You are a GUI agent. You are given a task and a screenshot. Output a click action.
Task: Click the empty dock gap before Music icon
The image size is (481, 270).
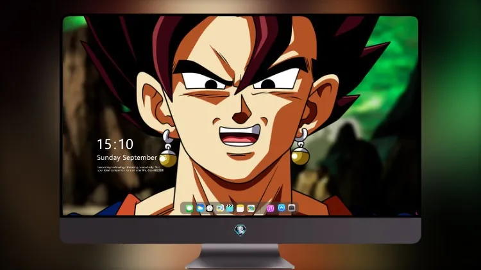tap(261, 208)
